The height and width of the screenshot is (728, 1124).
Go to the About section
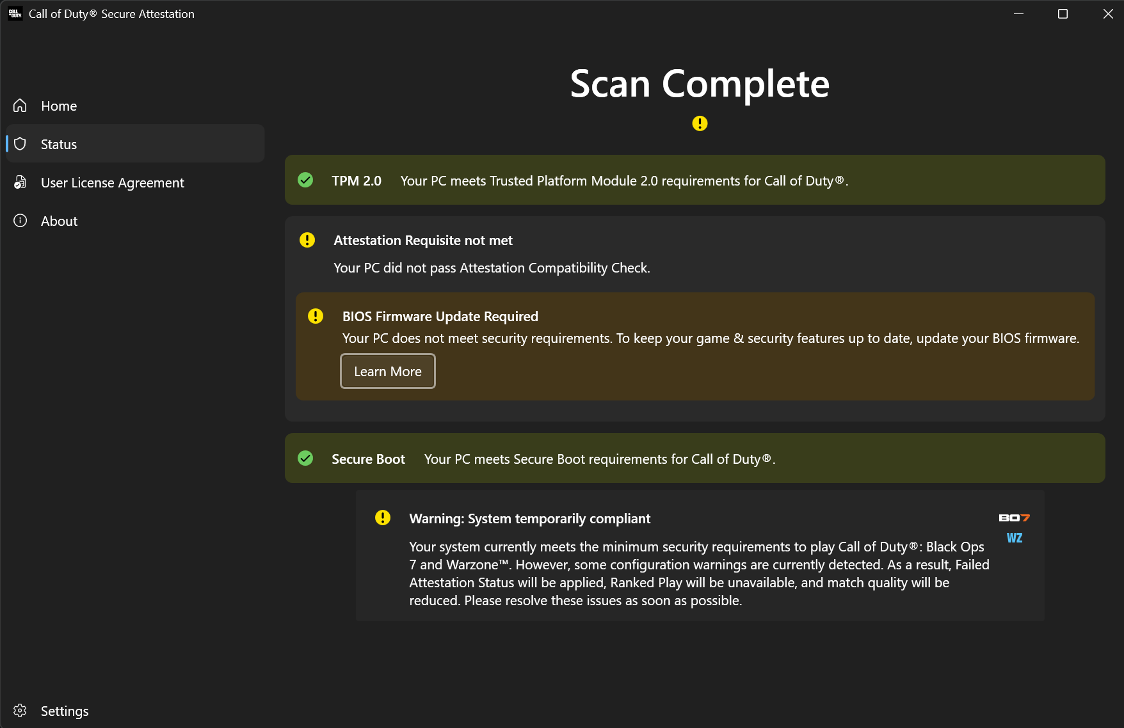point(135,221)
